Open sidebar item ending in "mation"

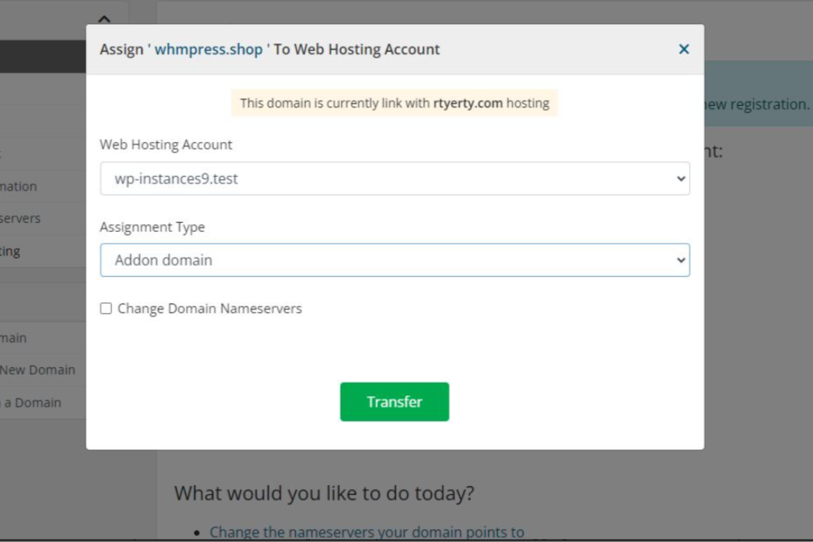(x=18, y=187)
